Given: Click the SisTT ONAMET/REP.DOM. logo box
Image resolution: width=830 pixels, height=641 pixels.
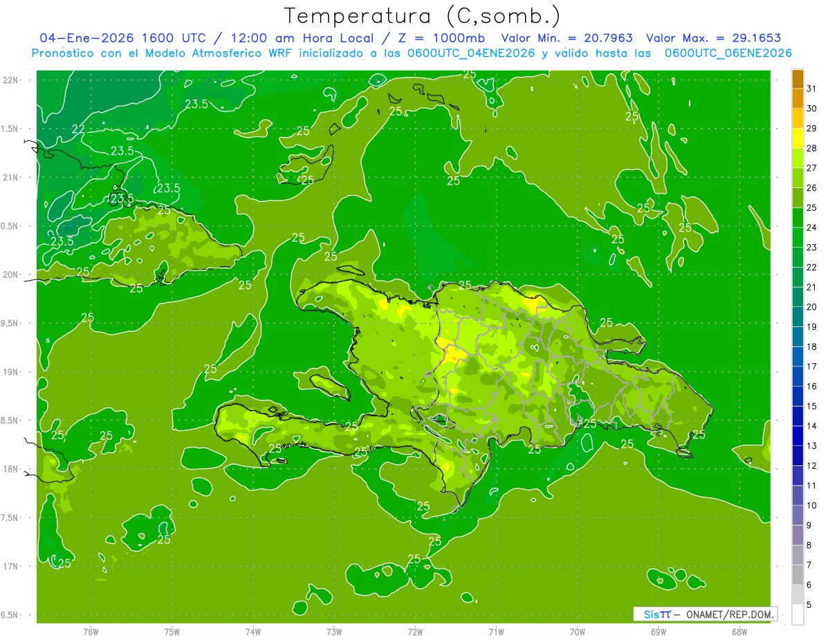Looking at the screenshot, I should tap(704, 614).
